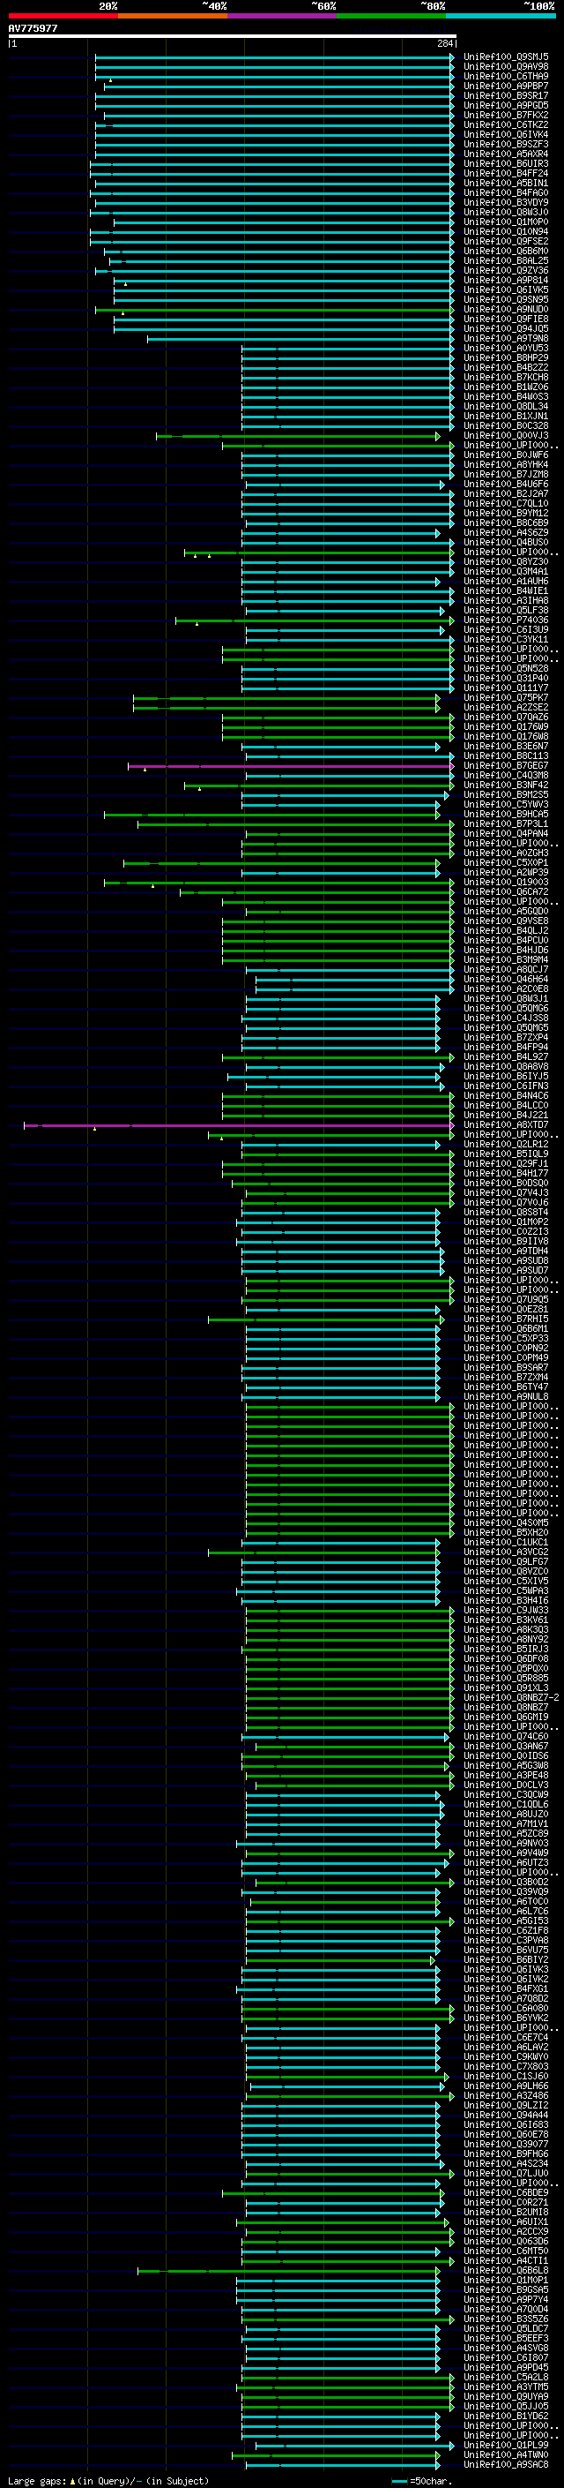Open hit UniRef100_Q9AV98
This screenshot has width=564, height=2488.
[506, 67]
